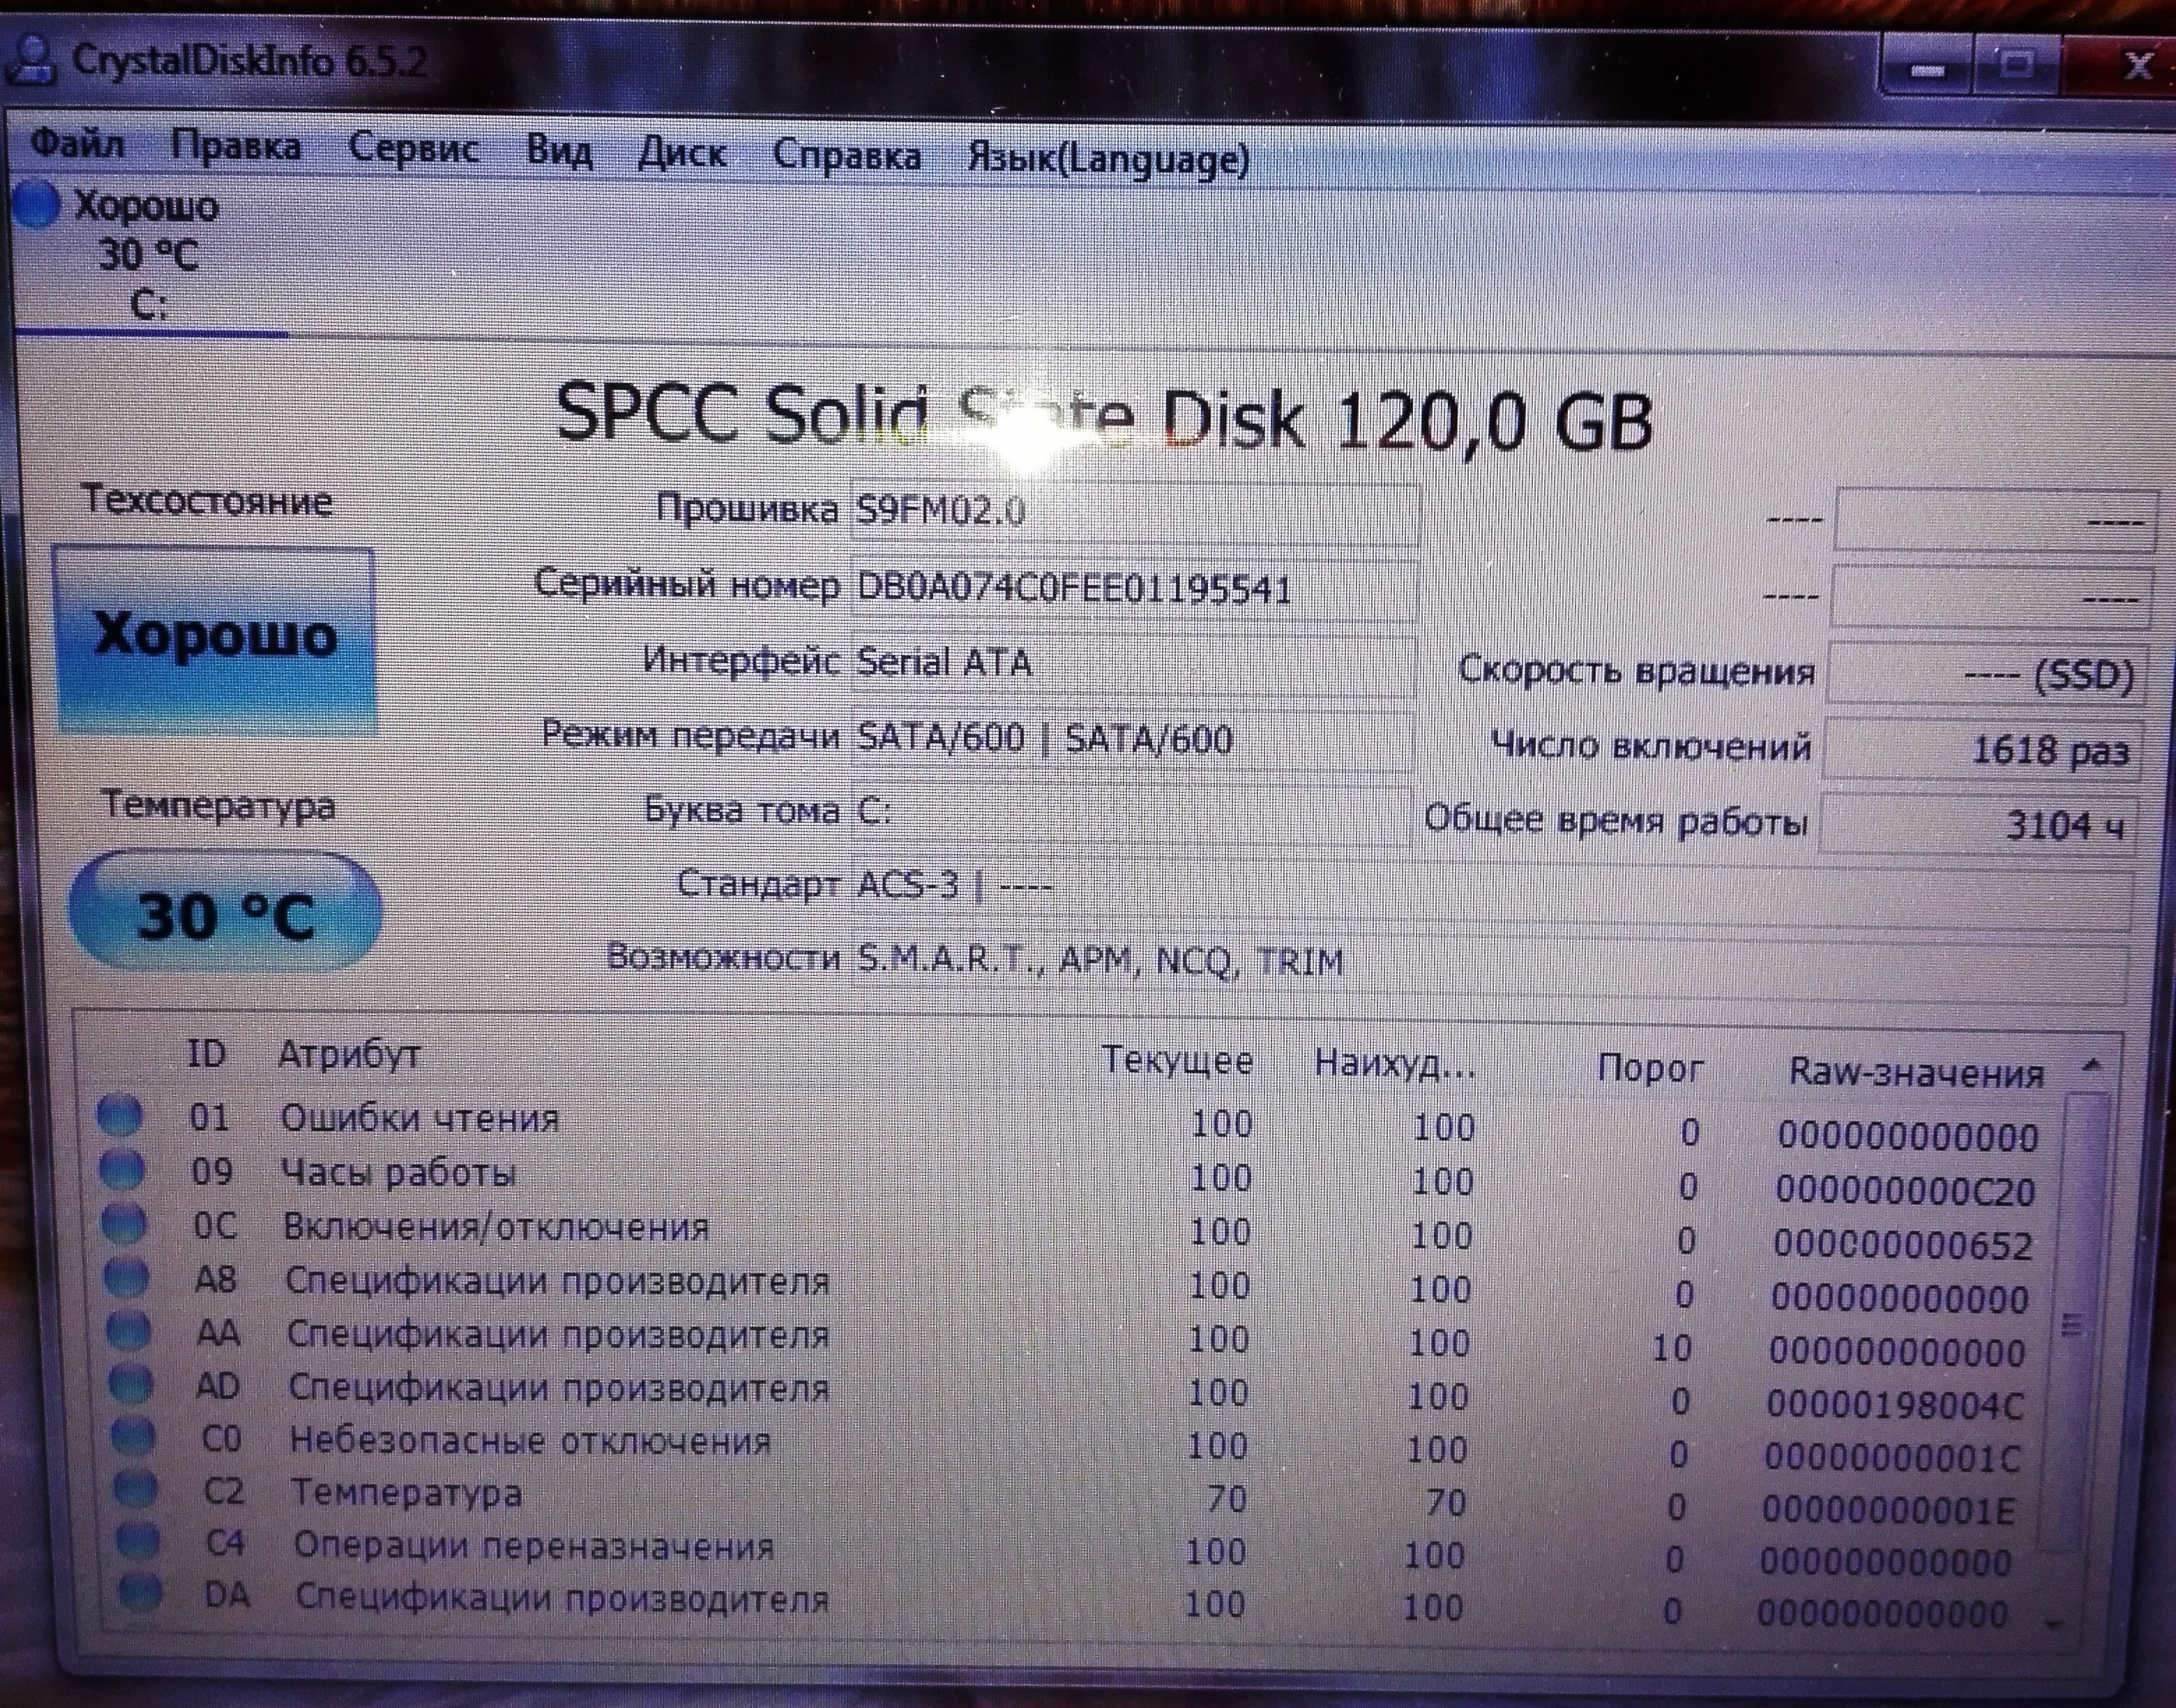Viewport: 2176px width, 1708px height.
Task: Click the attribute list scrollbar down arrow
Action: click(x=2056, y=1626)
